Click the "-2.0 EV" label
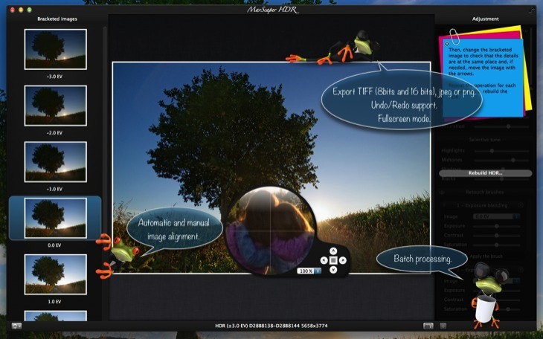The height and width of the screenshot is (339, 543). [54, 133]
